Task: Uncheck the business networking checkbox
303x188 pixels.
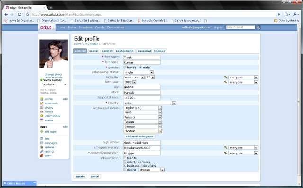Action: (125, 165)
